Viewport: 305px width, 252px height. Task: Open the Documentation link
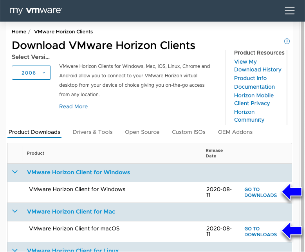[254, 87]
